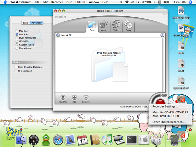Open Terminal in the Dock
Viewport: 196px width, 147px height.
click(132, 139)
